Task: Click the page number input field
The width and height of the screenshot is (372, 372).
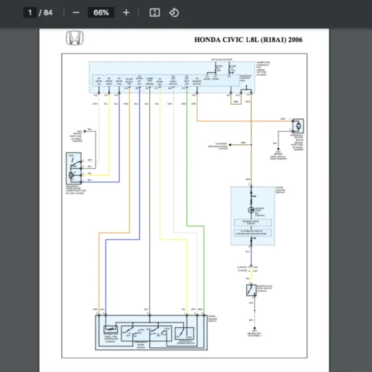Action: coord(30,12)
